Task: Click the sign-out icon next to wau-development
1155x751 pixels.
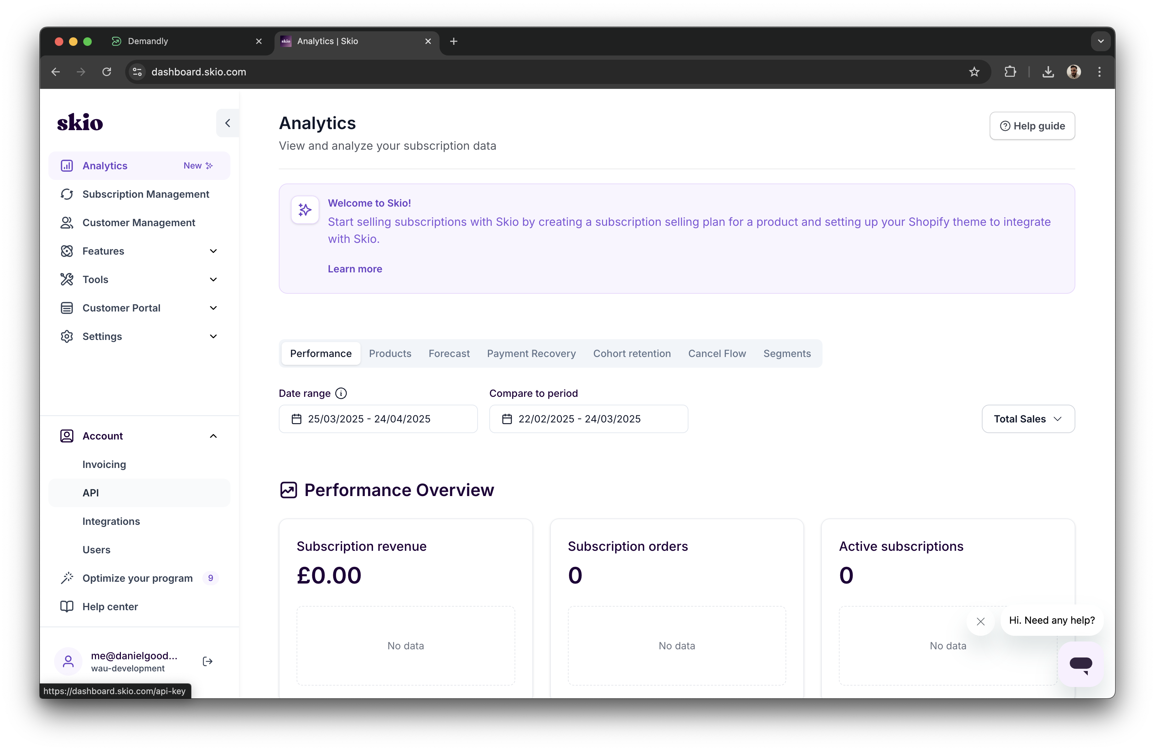Action: pos(207,661)
